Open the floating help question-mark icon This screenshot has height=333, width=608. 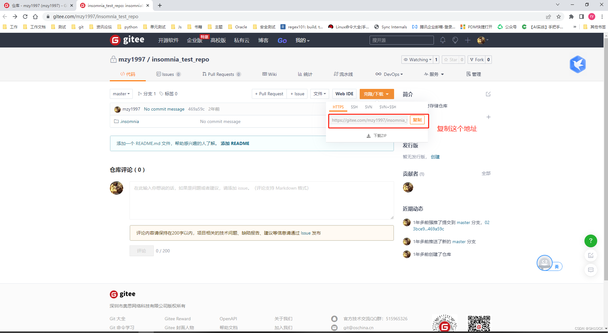pyautogui.click(x=591, y=241)
